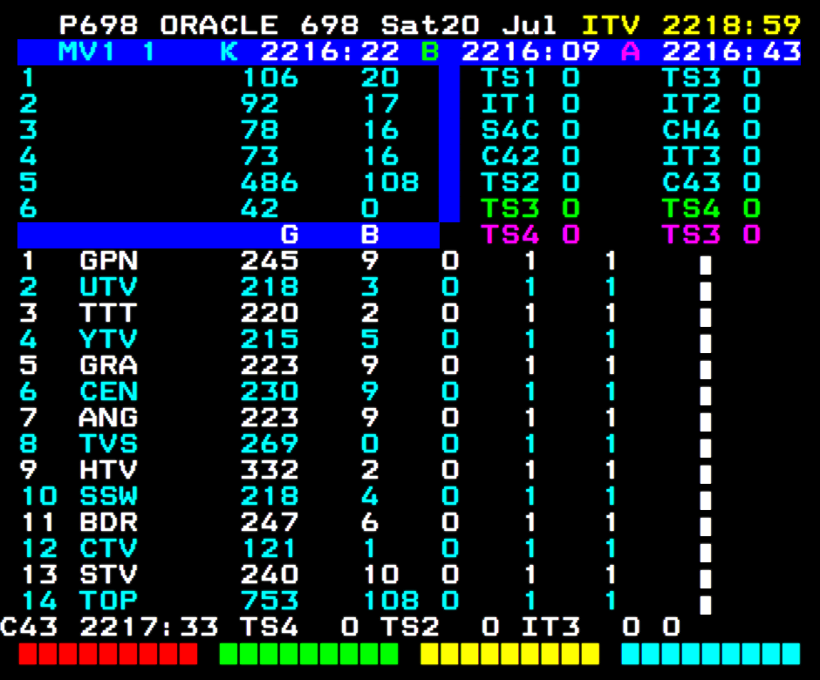
Task: Select the CH4 0 entry
Action: 711,130
